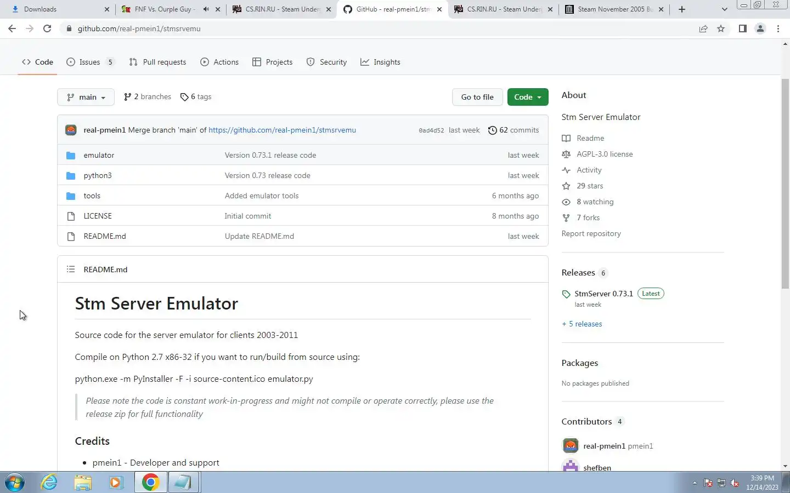This screenshot has width=790, height=493.
Task: Open commit hash 0ad4d52
Action: click(x=431, y=130)
